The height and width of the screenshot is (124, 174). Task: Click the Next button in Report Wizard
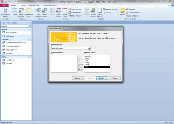[102, 78]
